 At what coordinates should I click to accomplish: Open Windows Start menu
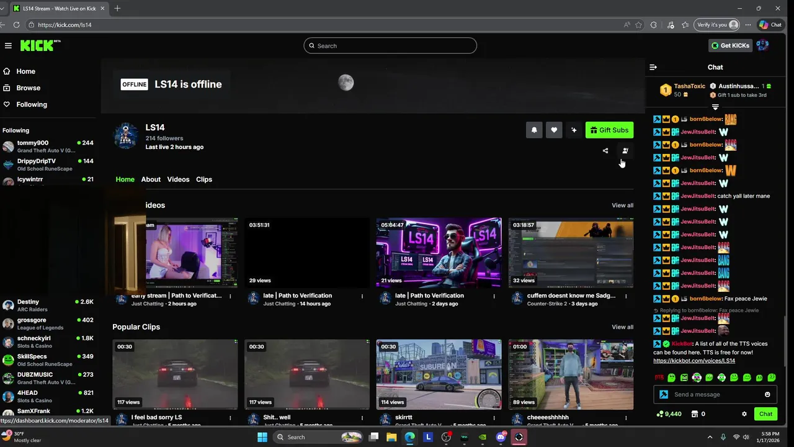click(x=262, y=437)
